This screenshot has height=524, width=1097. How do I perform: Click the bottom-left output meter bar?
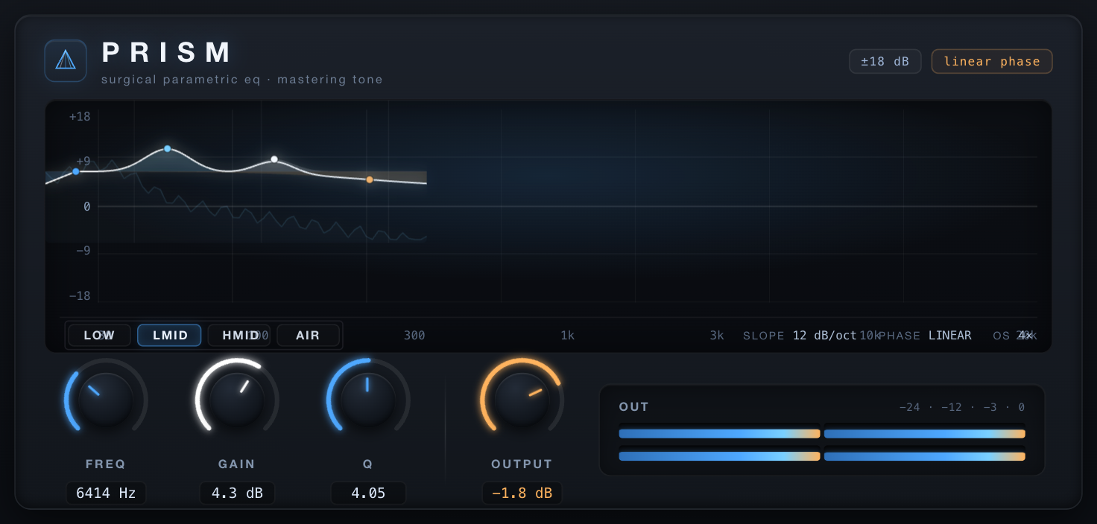point(719,456)
